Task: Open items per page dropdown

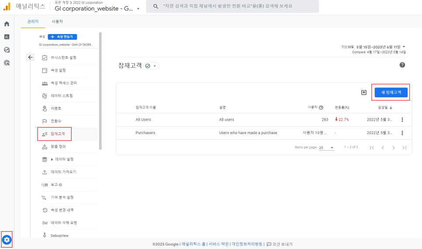Action: (x=326, y=148)
